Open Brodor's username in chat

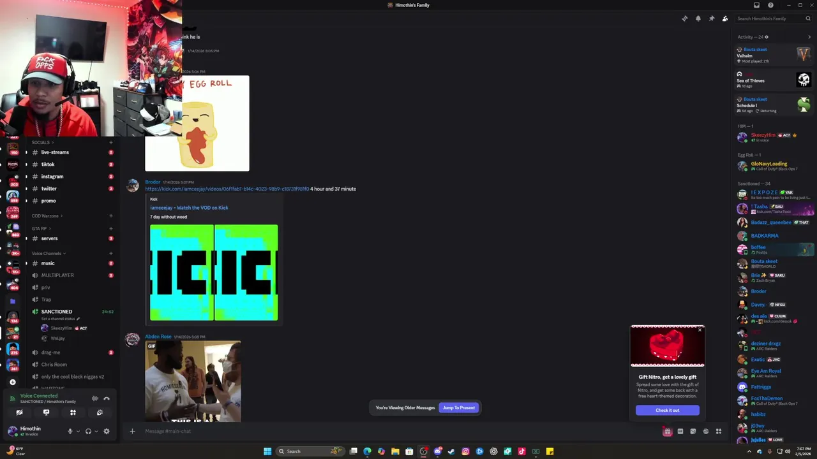[153, 182]
